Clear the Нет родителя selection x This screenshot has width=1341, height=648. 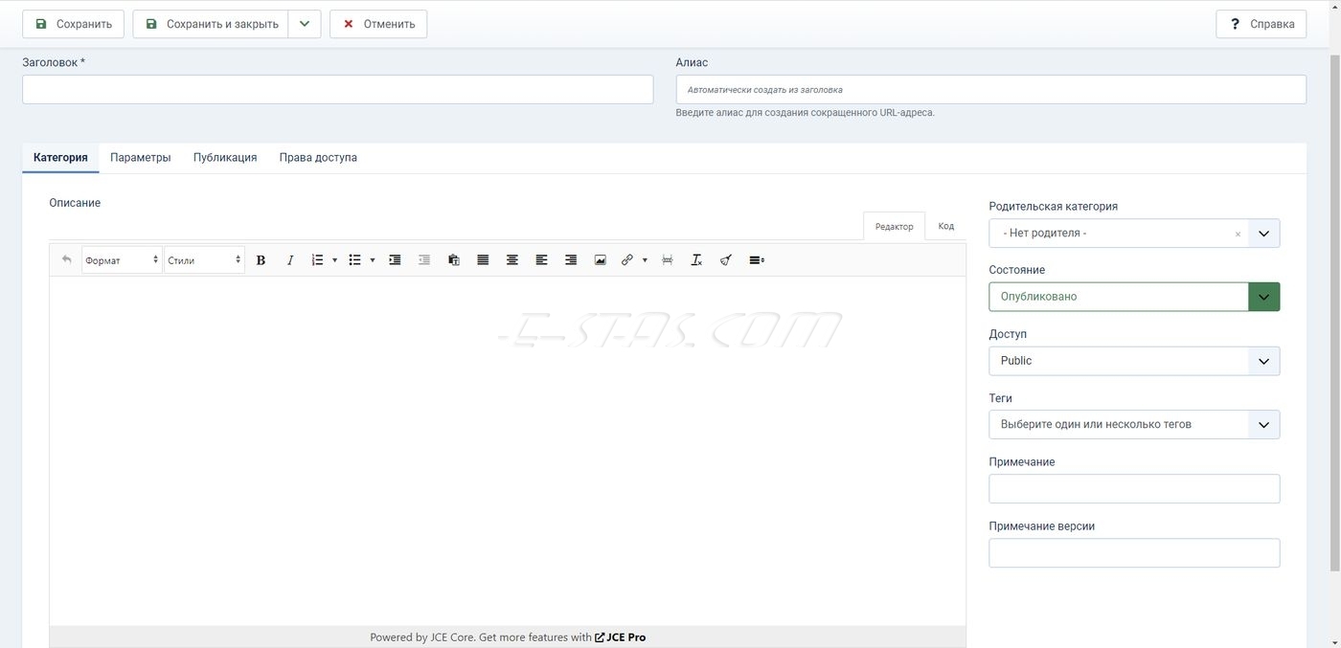1238,234
